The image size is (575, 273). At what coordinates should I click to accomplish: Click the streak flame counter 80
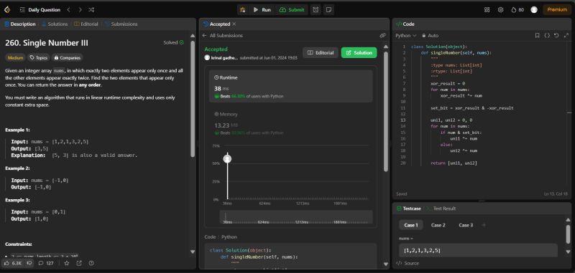(x=517, y=10)
